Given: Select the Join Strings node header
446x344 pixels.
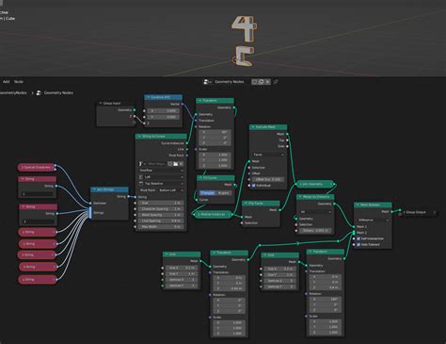Looking at the screenshot, I should (109, 189).
